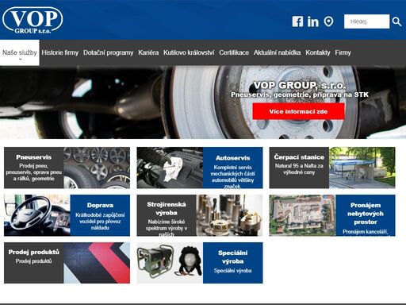Open the LinkedIn profile icon

(313, 21)
